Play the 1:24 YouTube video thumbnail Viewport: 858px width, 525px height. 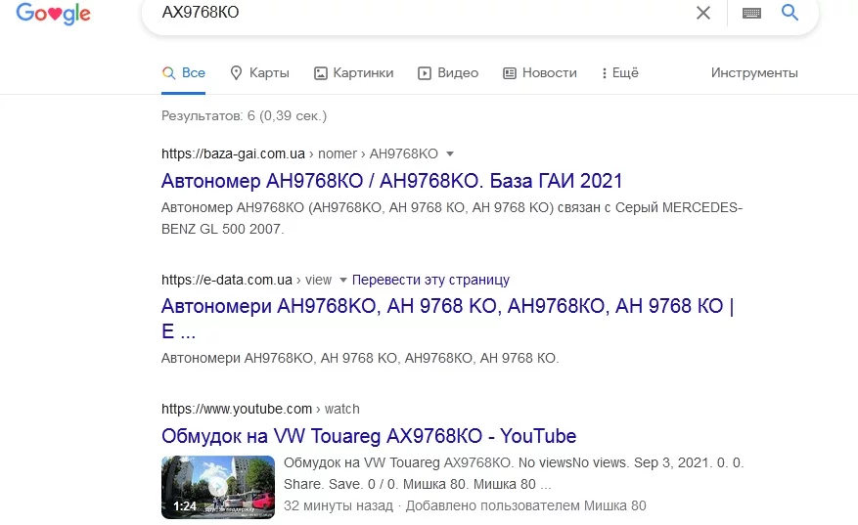[218, 487]
